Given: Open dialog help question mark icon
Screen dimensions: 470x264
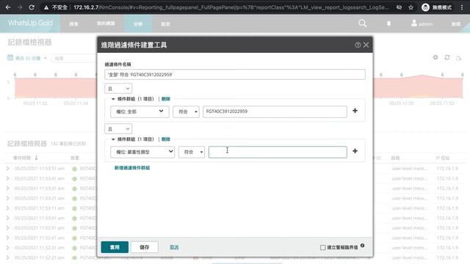Looking at the screenshot, I should [358, 45].
